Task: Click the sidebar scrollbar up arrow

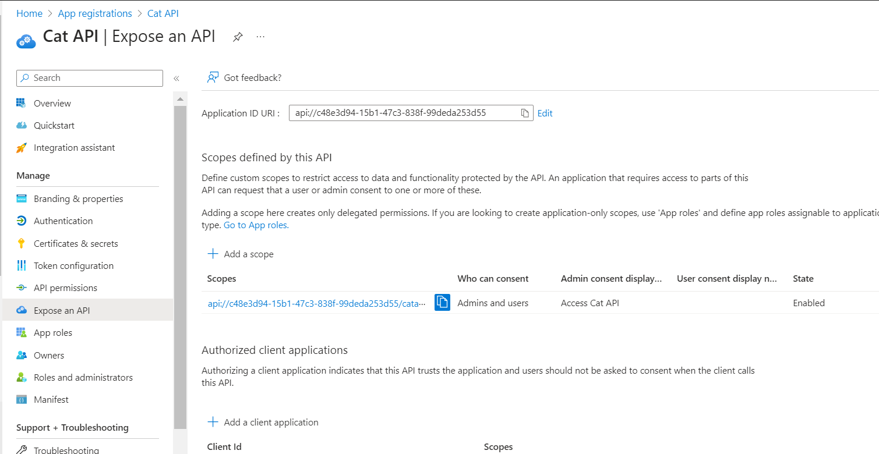Action: (180, 100)
